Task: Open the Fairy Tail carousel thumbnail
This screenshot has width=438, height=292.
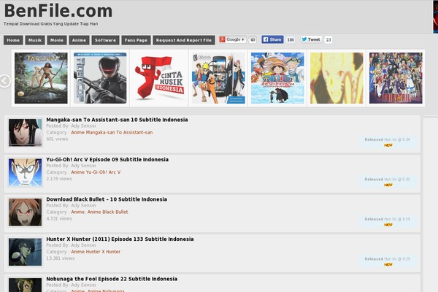Action: [396, 78]
